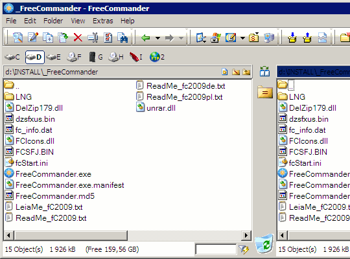350x259 pixels.
Task: Click the quick filter input box
Action: tap(216, 249)
